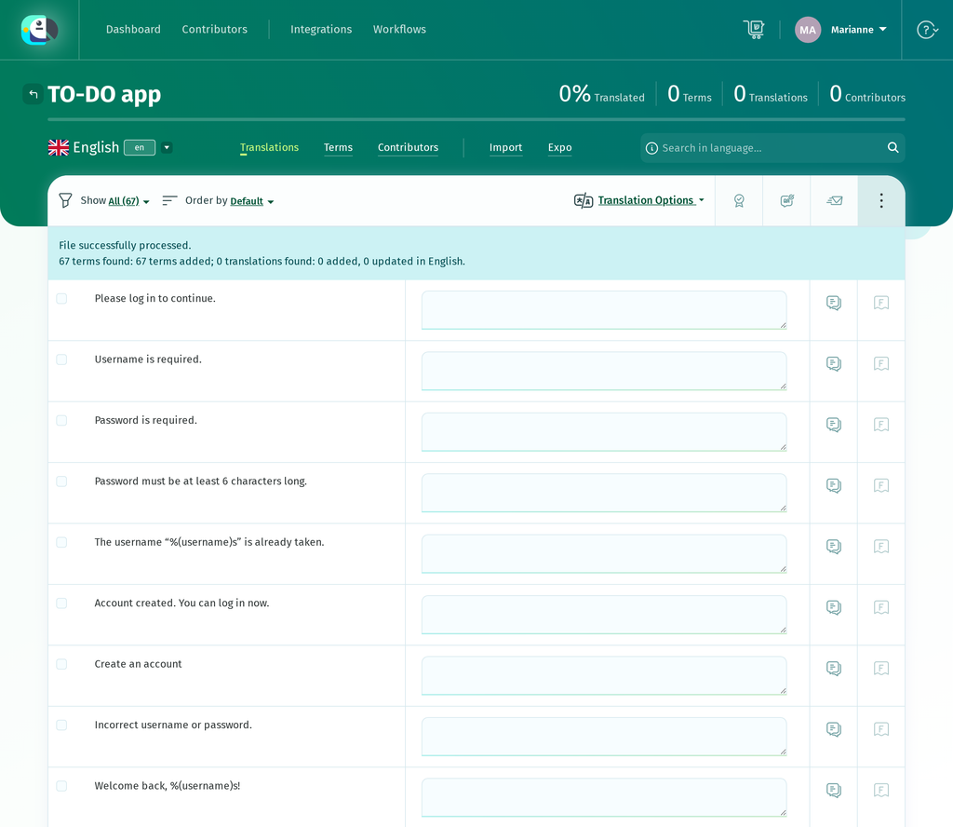Open comments for 'Please log in to continue.'
This screenshot has width=953, height=827.
pos(834,303)
